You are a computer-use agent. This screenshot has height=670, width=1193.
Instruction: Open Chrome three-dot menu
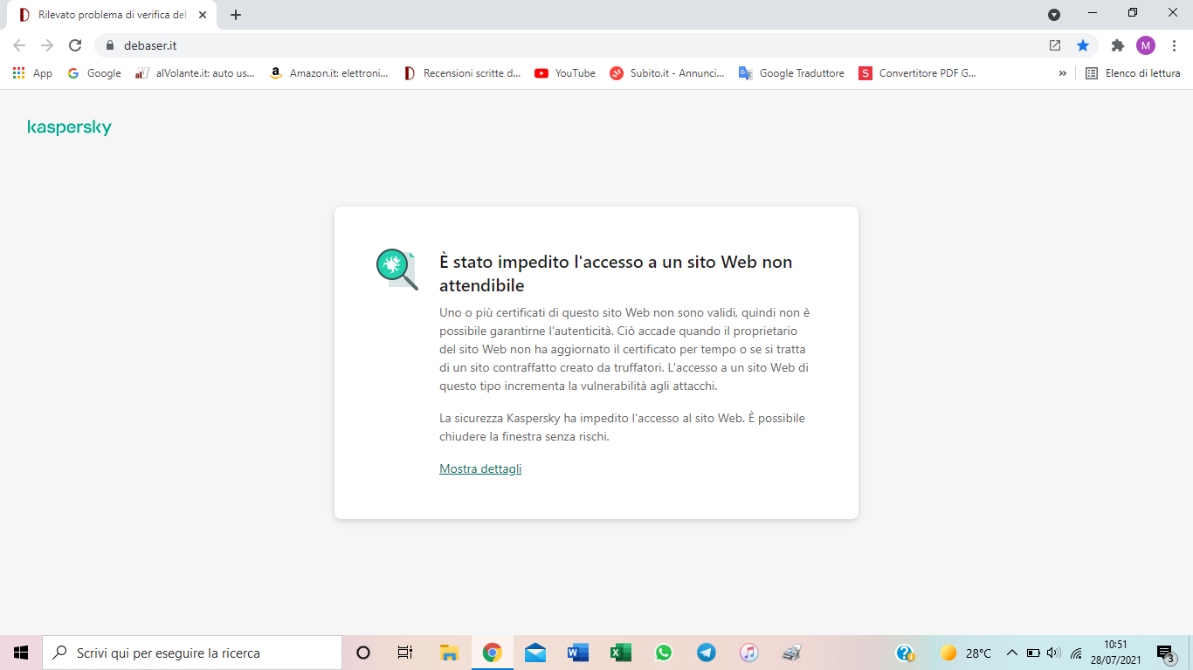click(x=1173, y=45)
